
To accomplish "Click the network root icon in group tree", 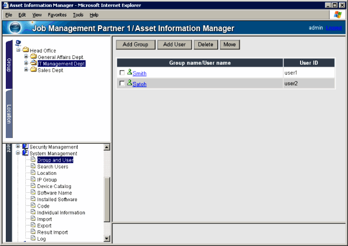I will (18, 43).
